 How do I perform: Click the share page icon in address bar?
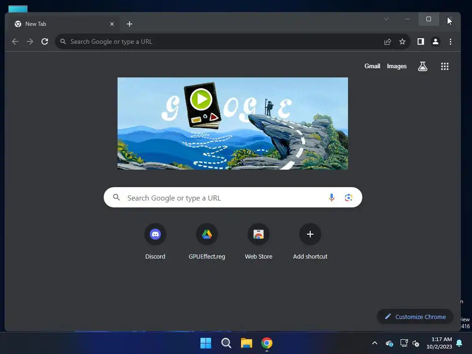(x=388, y=41)
